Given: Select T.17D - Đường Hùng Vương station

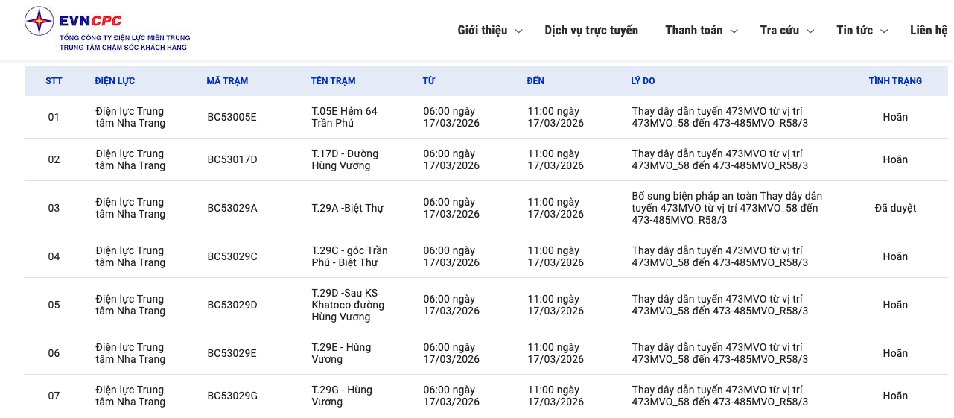Looking at the screenshot, I should tap(345, 159).
